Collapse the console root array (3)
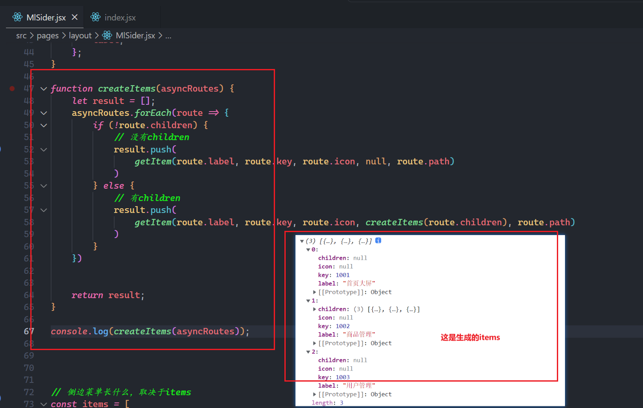This screenshot has height=408, width=643. point(302,241)
